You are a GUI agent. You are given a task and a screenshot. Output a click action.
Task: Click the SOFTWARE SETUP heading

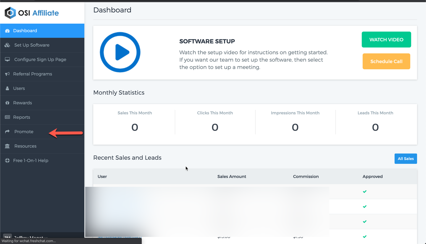(207, 42)
